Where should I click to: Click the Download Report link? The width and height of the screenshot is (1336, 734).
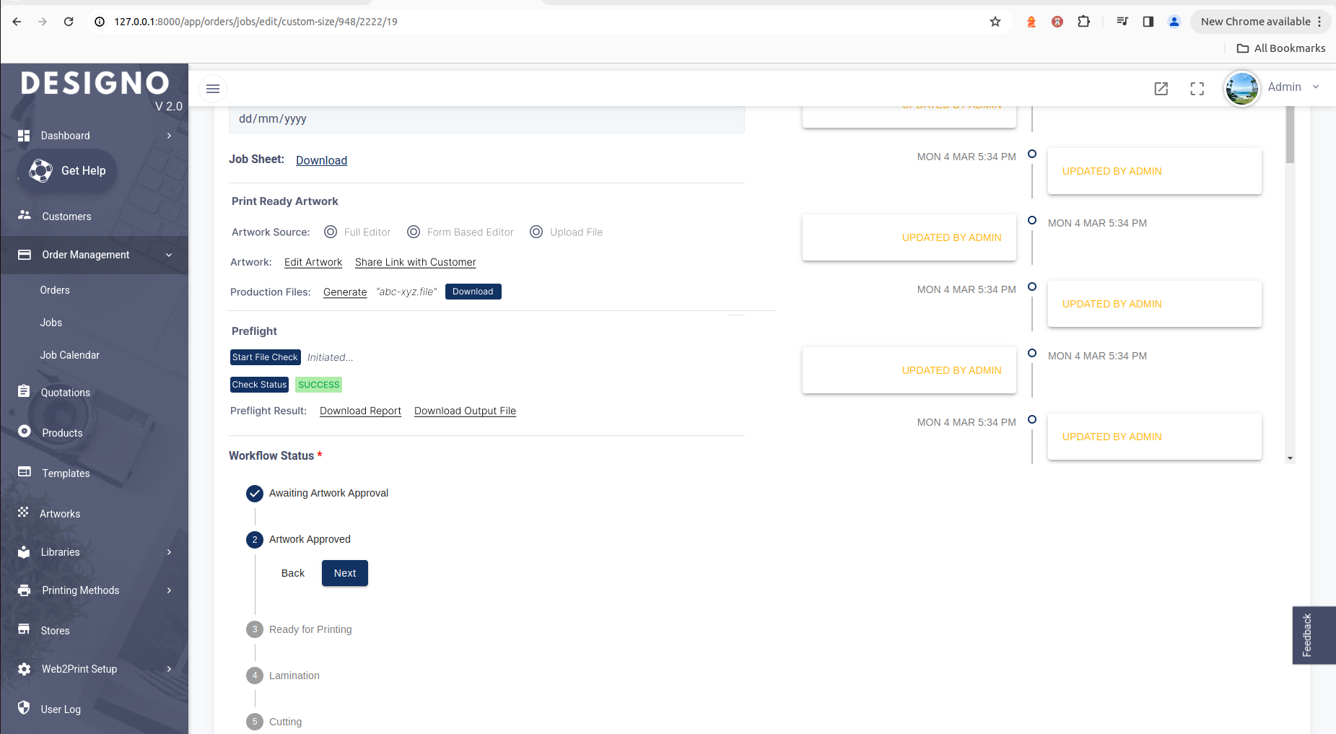(x=360, y=411)
